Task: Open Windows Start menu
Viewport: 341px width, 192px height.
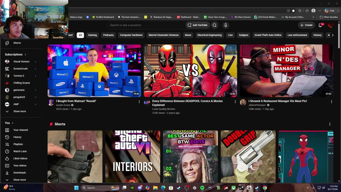Action: (x=76, y=188)
